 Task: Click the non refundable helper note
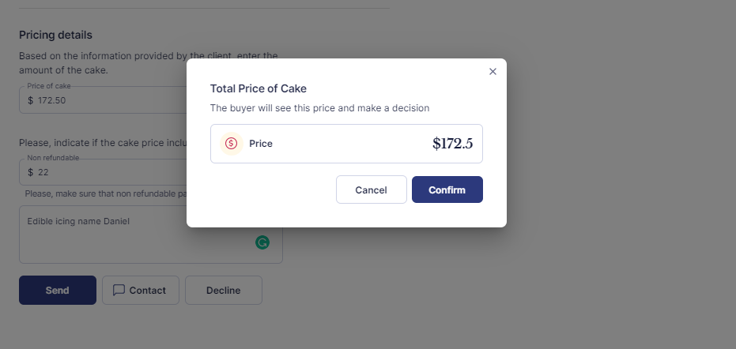[106, 193]
